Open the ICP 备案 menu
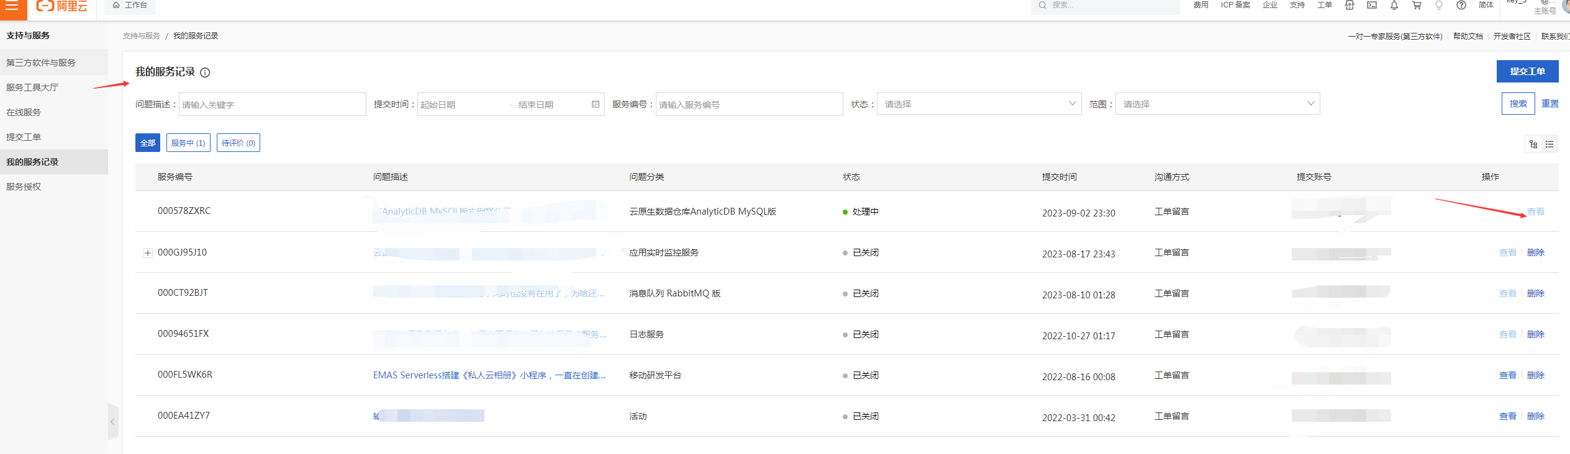The height and width of the screenshot is (454, 1570). coord(1235,5)
